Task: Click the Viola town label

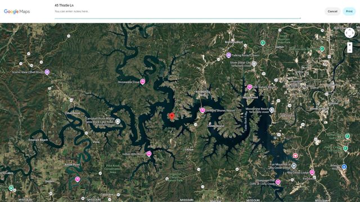Action: (96, 142)
